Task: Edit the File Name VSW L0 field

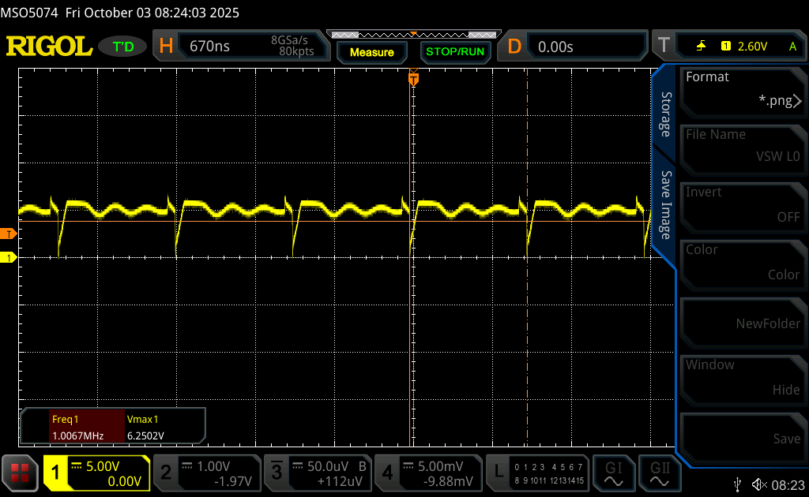Action: (x=743, y=149)
